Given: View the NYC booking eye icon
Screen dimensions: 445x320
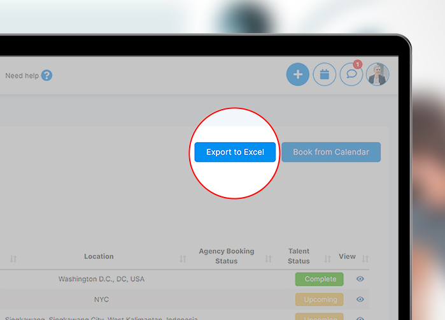Looking at the screenshot, I should coord(360,300).
